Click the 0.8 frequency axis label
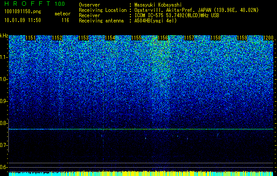The height and width of the screenshot is (176, 277). 3,123
